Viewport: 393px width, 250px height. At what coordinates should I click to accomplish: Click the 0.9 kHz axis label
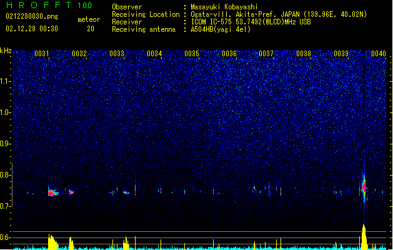tap(5, 144)
